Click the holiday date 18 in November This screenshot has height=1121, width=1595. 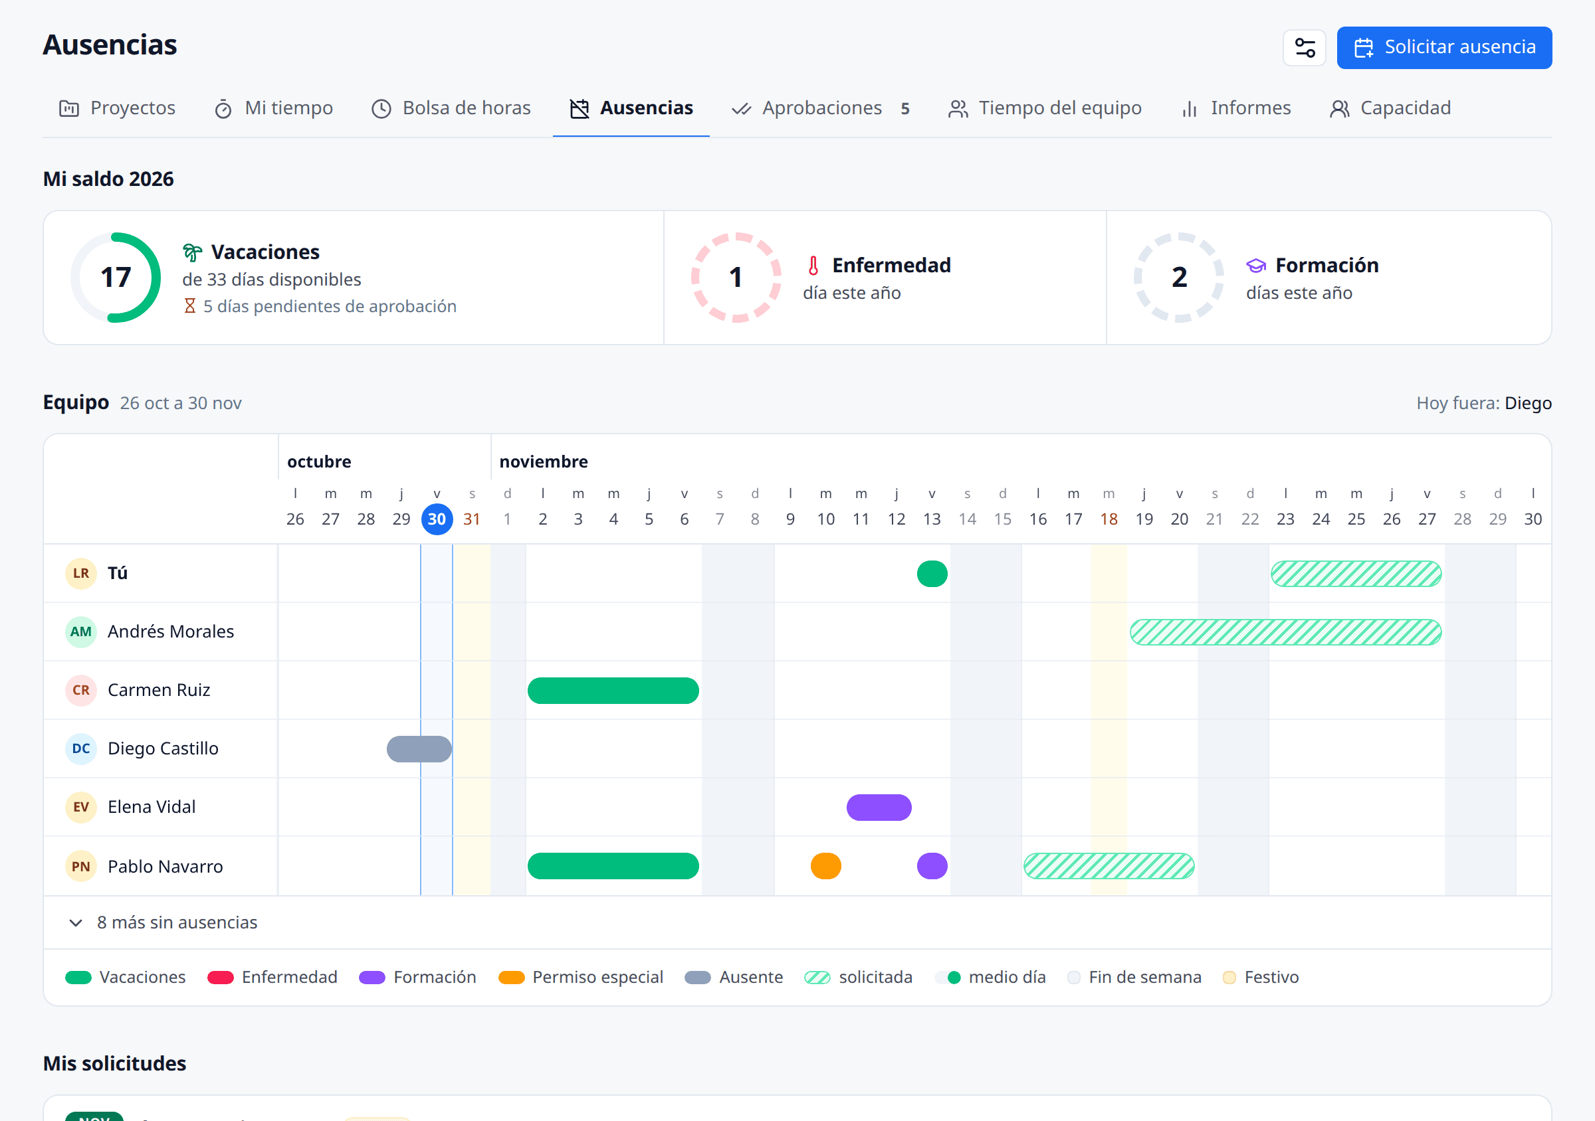click(x=1109, y=519)
